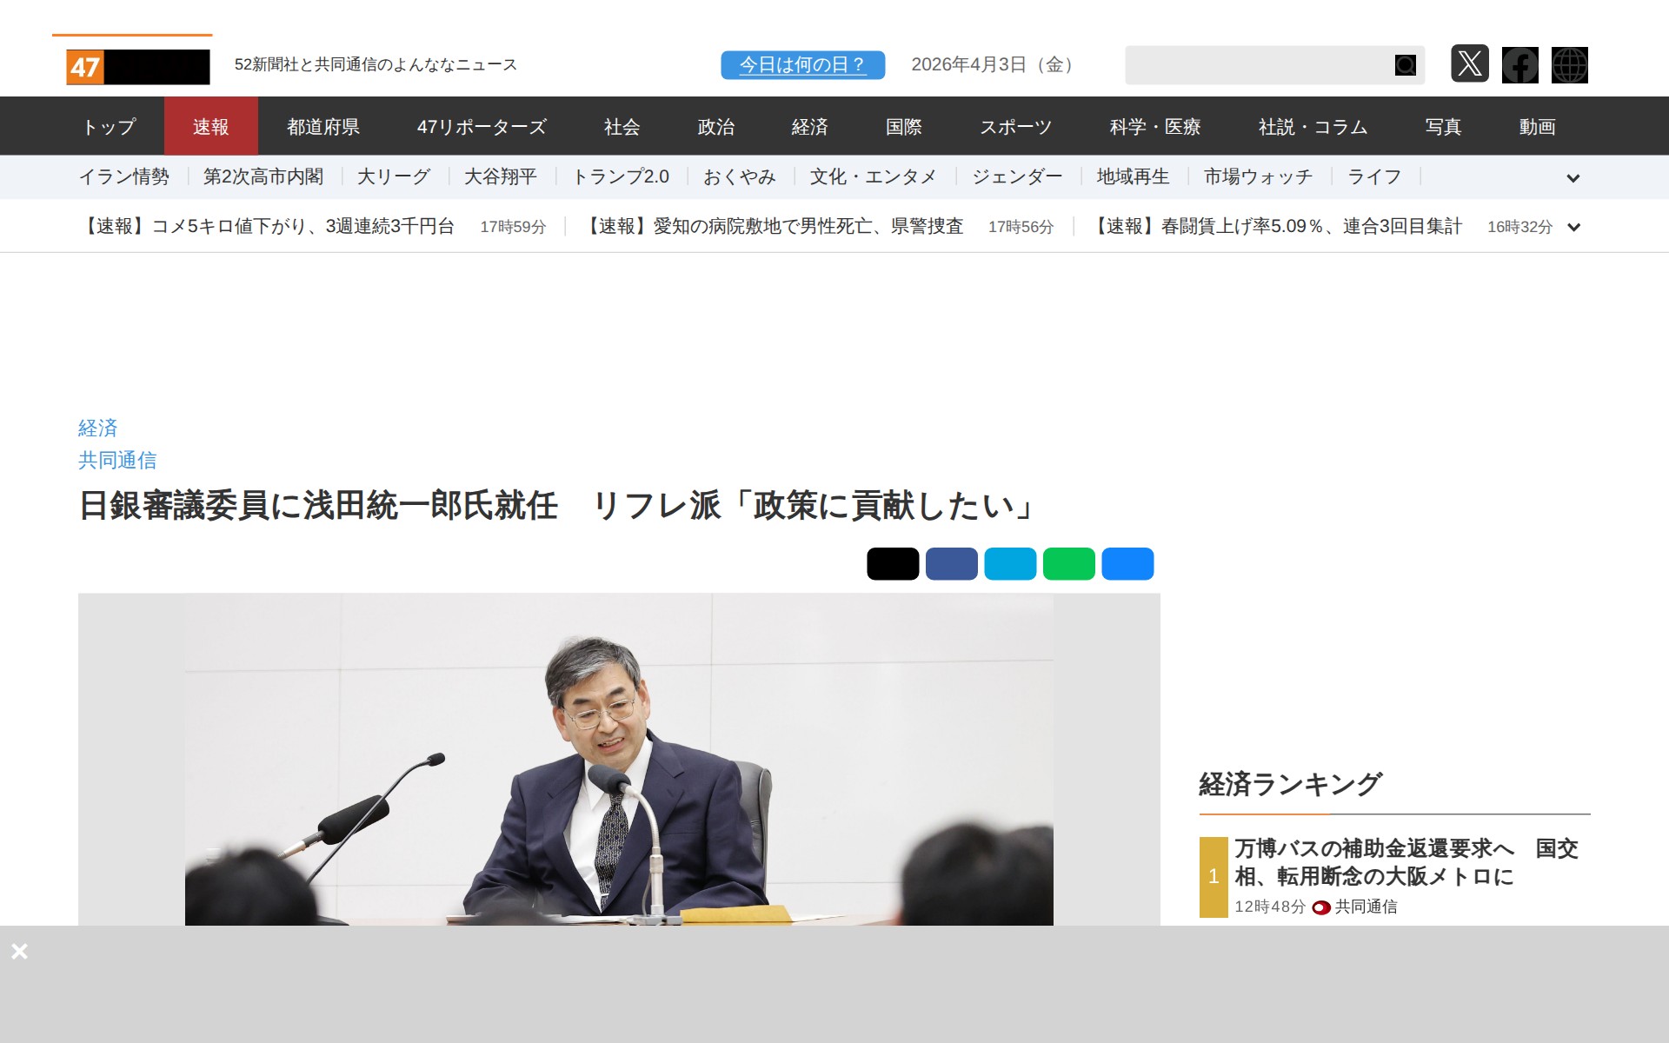The height and width of the screenshot is (1043, 1669).
Task: Close the bottom ad banner
Action: coord(19,951)
